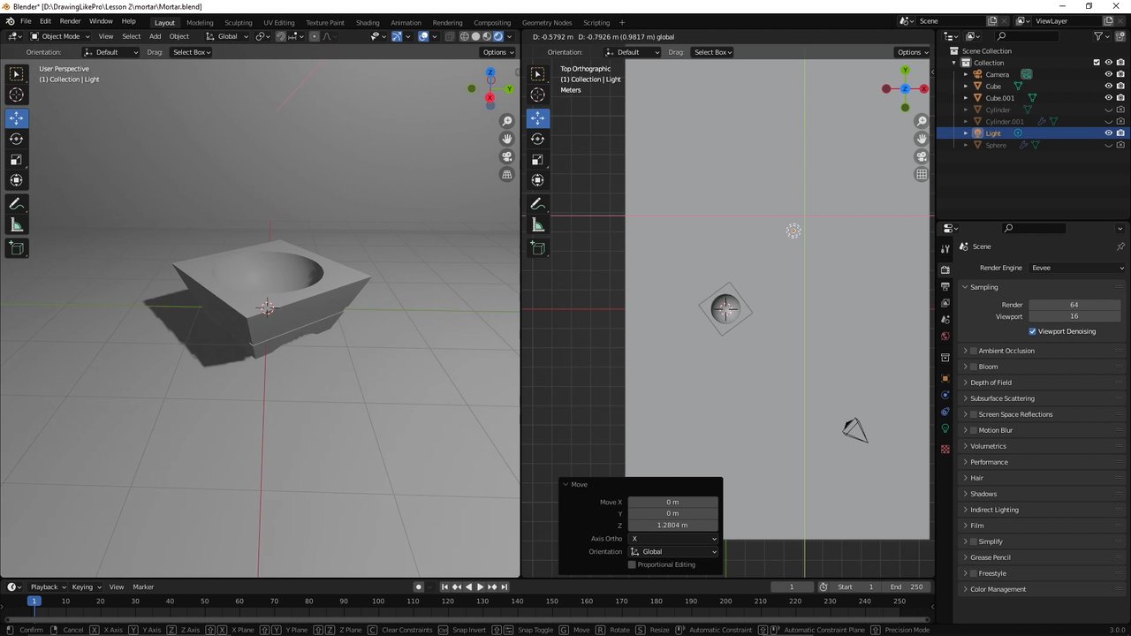Switch perspective/orthographic grid icon in left viewport
This screenshot has width=1131, height=636.
point(507,174)
